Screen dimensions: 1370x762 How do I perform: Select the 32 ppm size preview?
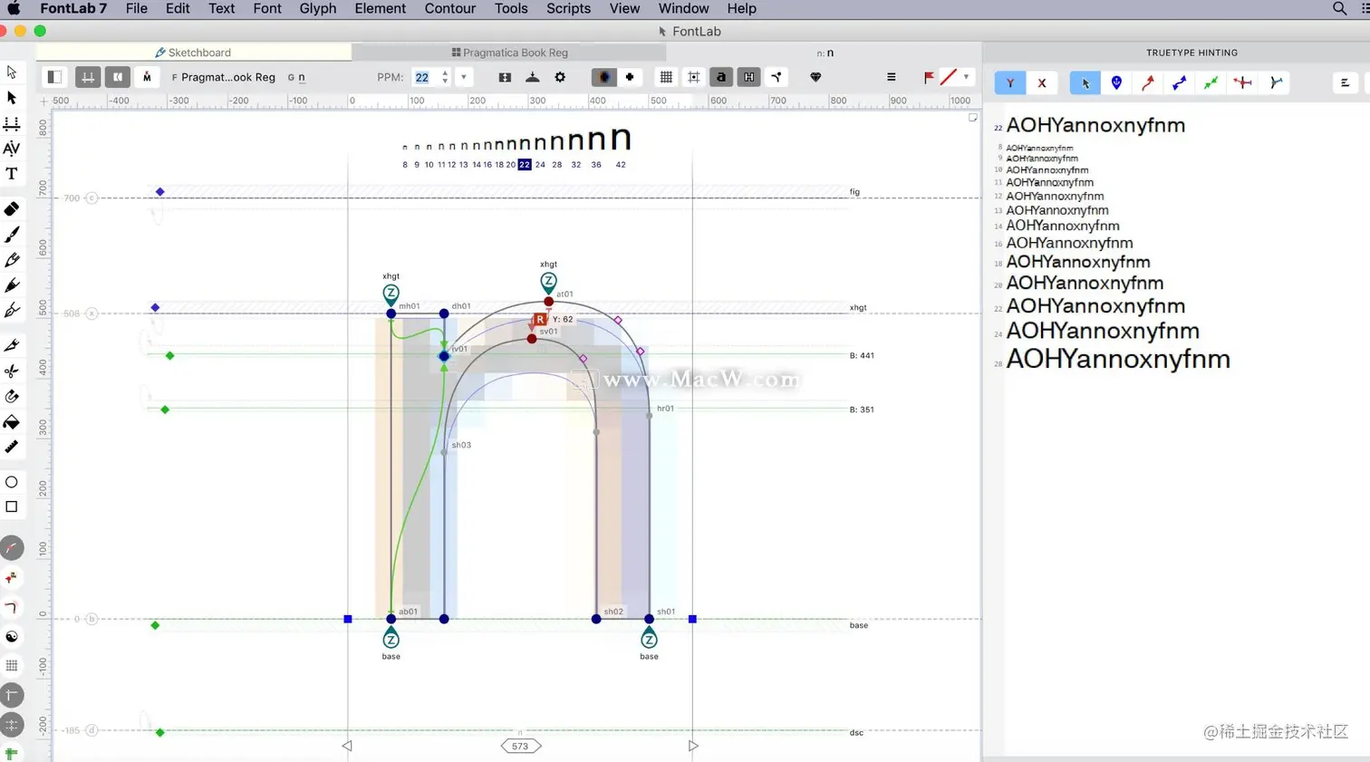[x=575, y=164]
